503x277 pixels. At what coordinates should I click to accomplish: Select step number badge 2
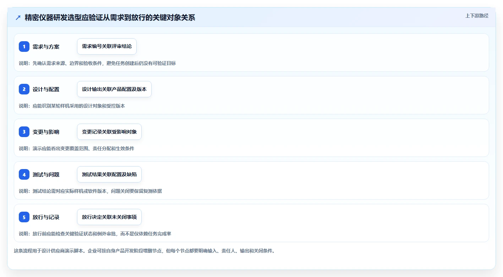(24, 89)
